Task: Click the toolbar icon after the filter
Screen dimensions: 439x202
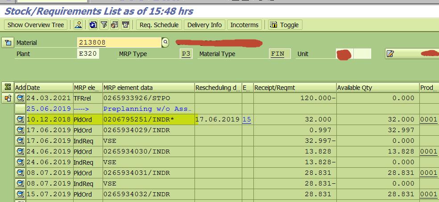Action: 115,25
